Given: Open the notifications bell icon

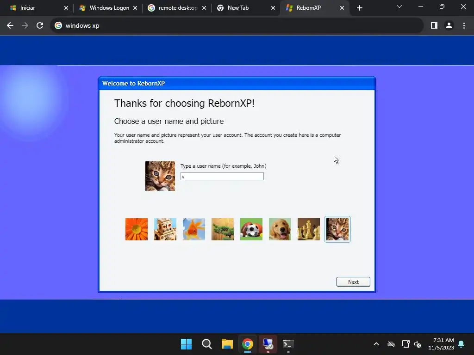Looking at the screenshot, I should [x=461, y=344].
